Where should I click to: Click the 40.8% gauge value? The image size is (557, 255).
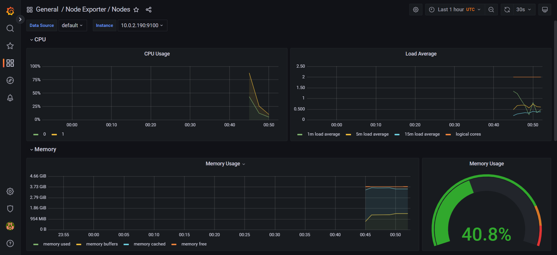click(487, 234)
